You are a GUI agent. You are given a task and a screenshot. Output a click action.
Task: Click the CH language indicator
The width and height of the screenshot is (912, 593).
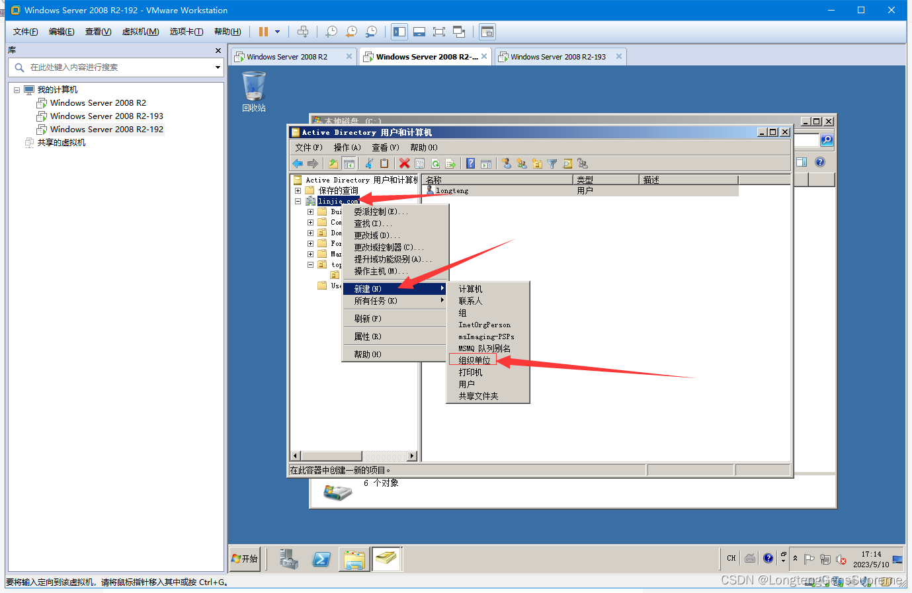pos(731,558)
